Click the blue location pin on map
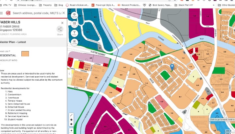This screenshot has height=134, width=235. coord(172,67)
